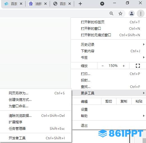
Task: Open a new tab with the plus icon
Action: pos(80,4)
